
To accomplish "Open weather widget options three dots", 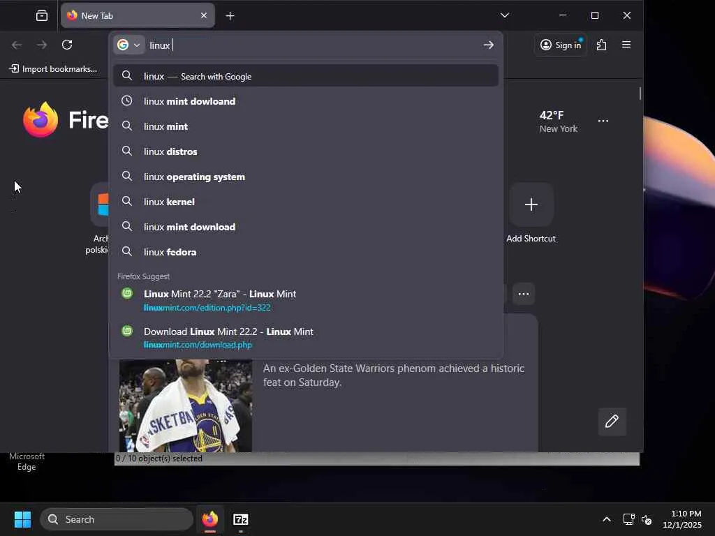I will [603, 121].
